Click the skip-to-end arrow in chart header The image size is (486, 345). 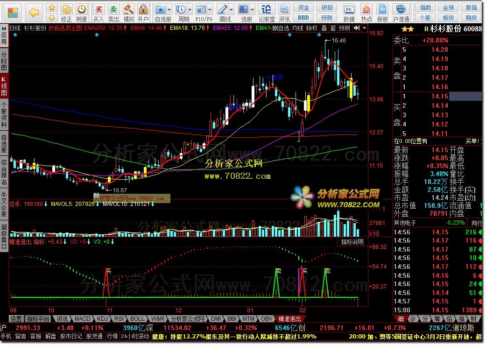(x=357, y=28)
